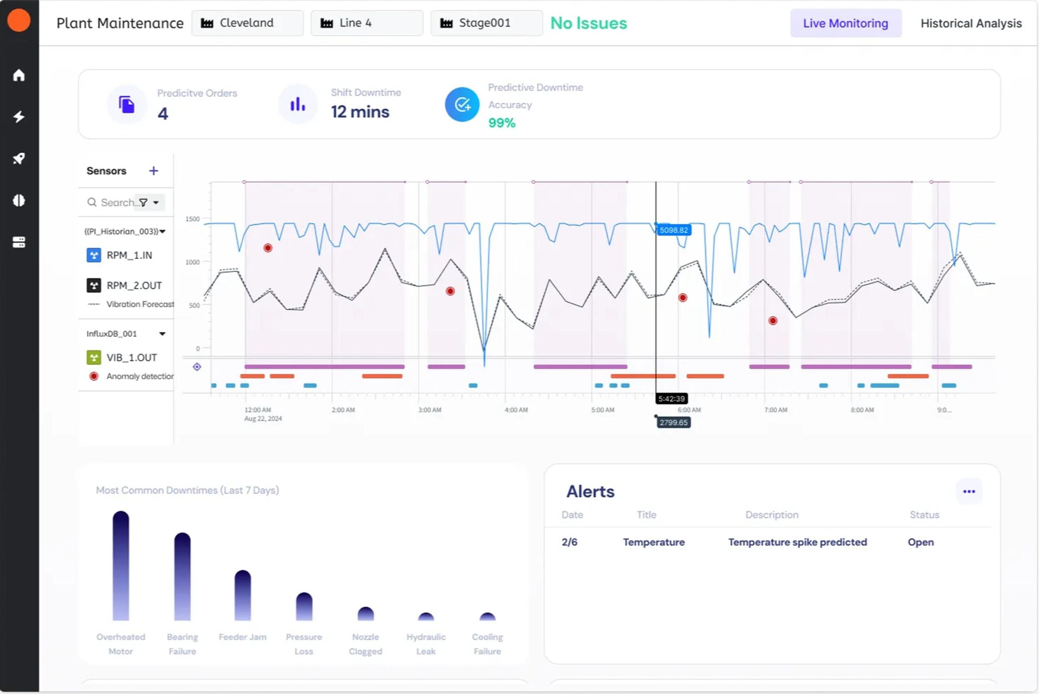
Task: Click the 5:42:39 time cursor label
Action: click(x=671, y=399)
